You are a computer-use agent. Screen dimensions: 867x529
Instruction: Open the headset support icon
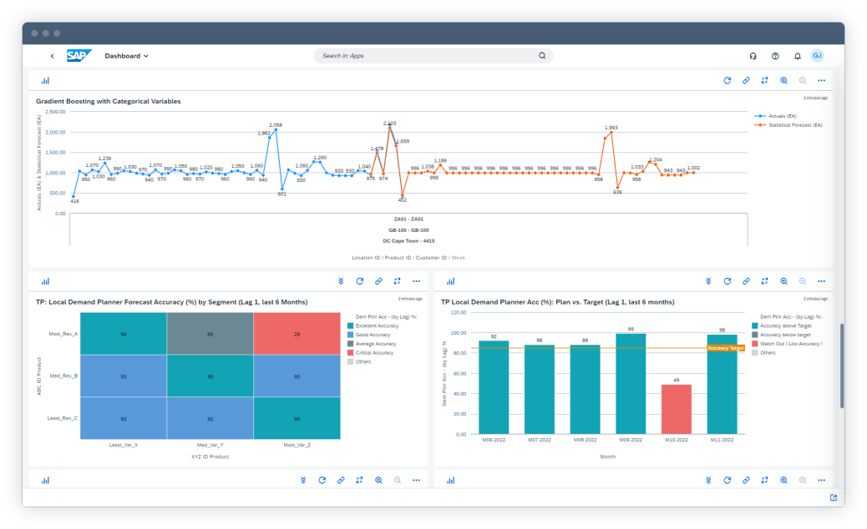753,56
